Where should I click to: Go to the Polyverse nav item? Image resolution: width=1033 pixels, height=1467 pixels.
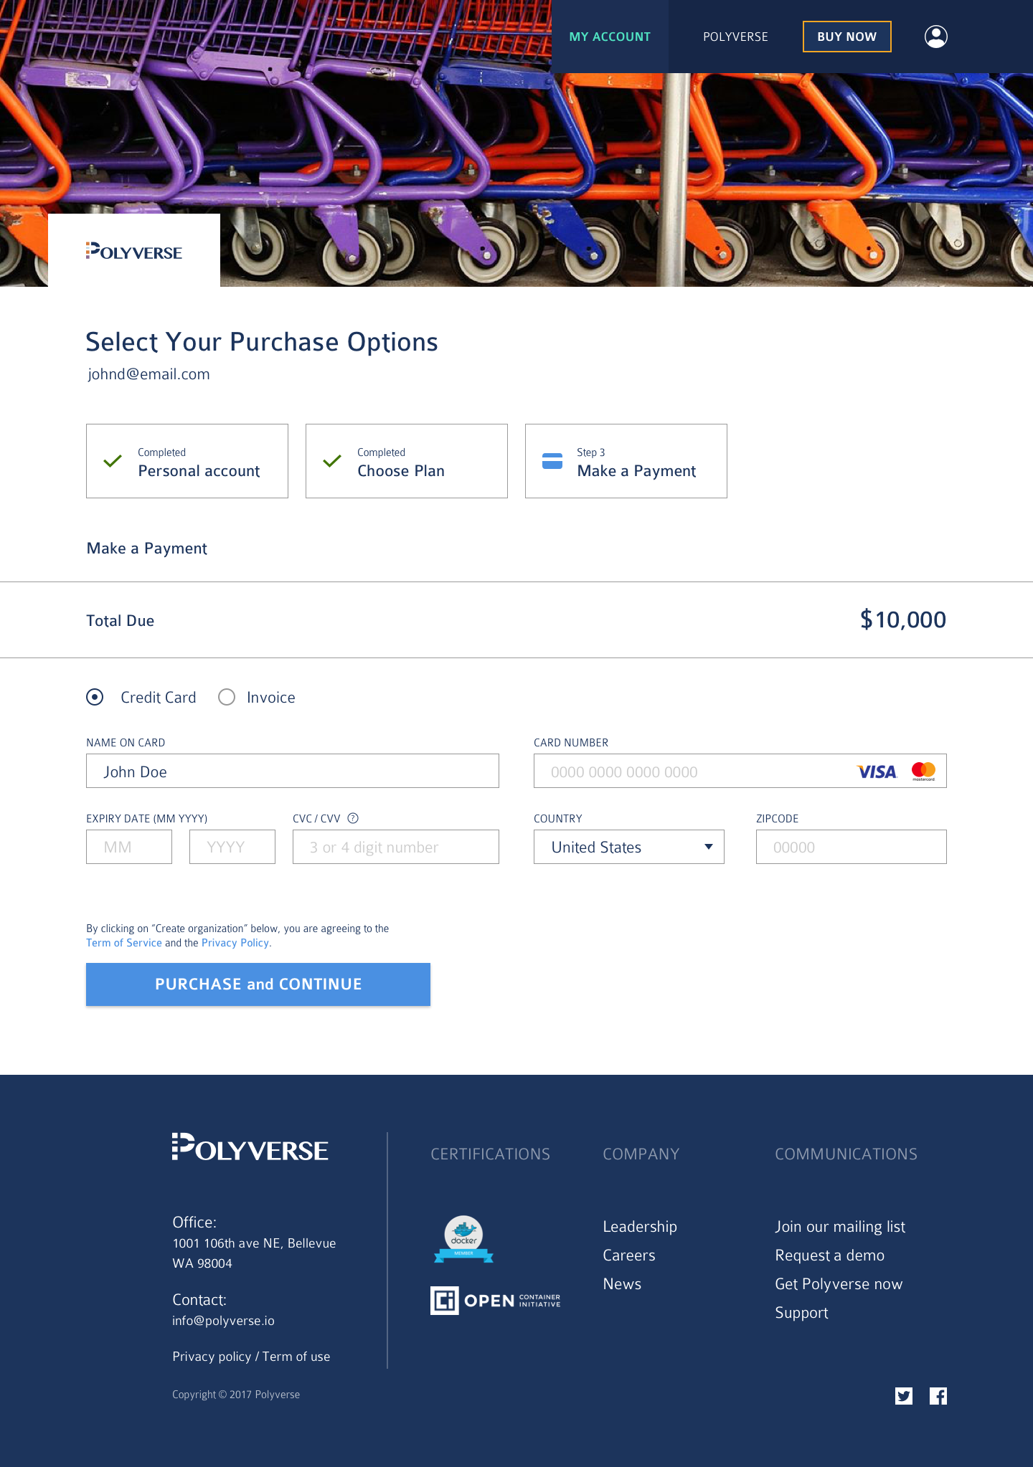[x=735, y=37]
